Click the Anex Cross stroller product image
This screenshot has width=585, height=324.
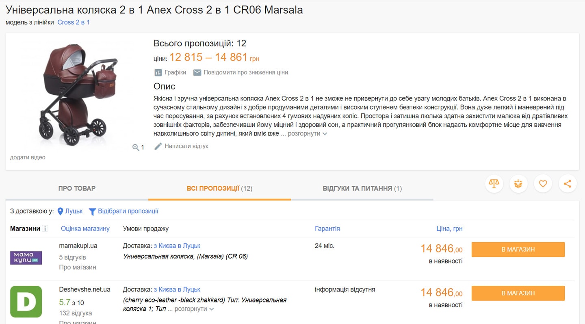[x=78, y=95]
